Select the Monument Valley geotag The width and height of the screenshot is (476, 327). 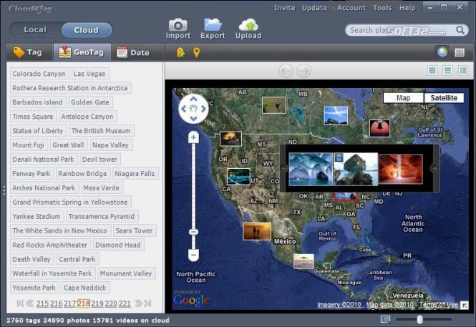pyautogui.click(x=126, y=273)
